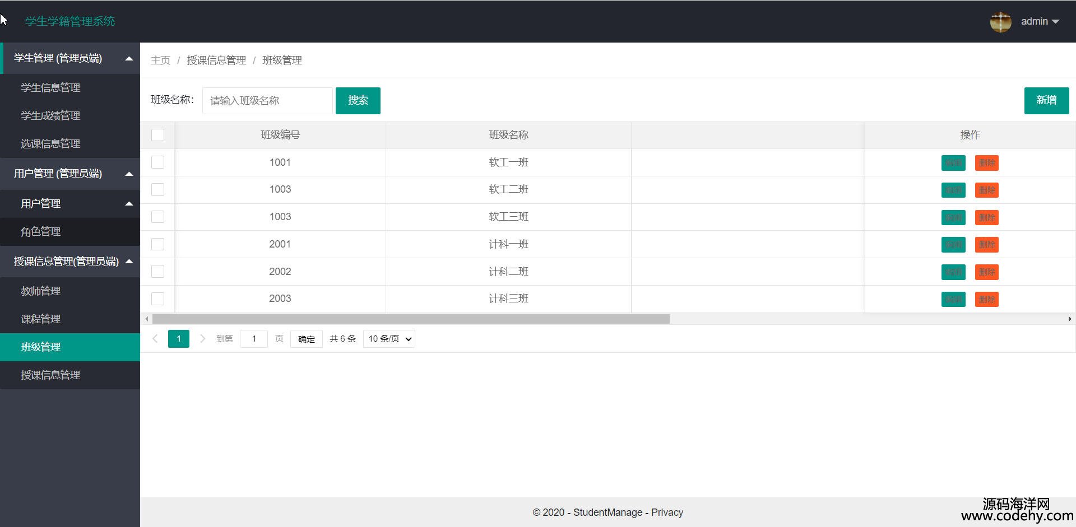The height and width of the screenshot is (527, 1076).
Task: Edit the 软工二班 row
Action: click(x=953, y=190)
